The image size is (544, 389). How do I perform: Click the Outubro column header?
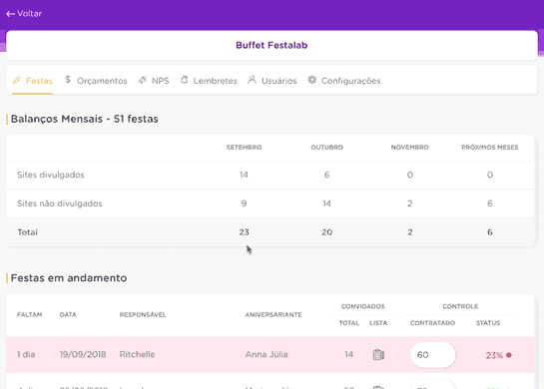pyautogui.click(x=326, y=148)
